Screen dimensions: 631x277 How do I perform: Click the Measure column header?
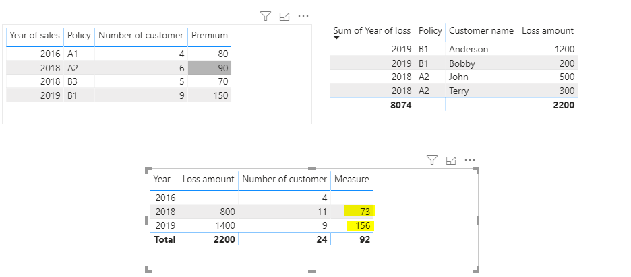(352, 179)
